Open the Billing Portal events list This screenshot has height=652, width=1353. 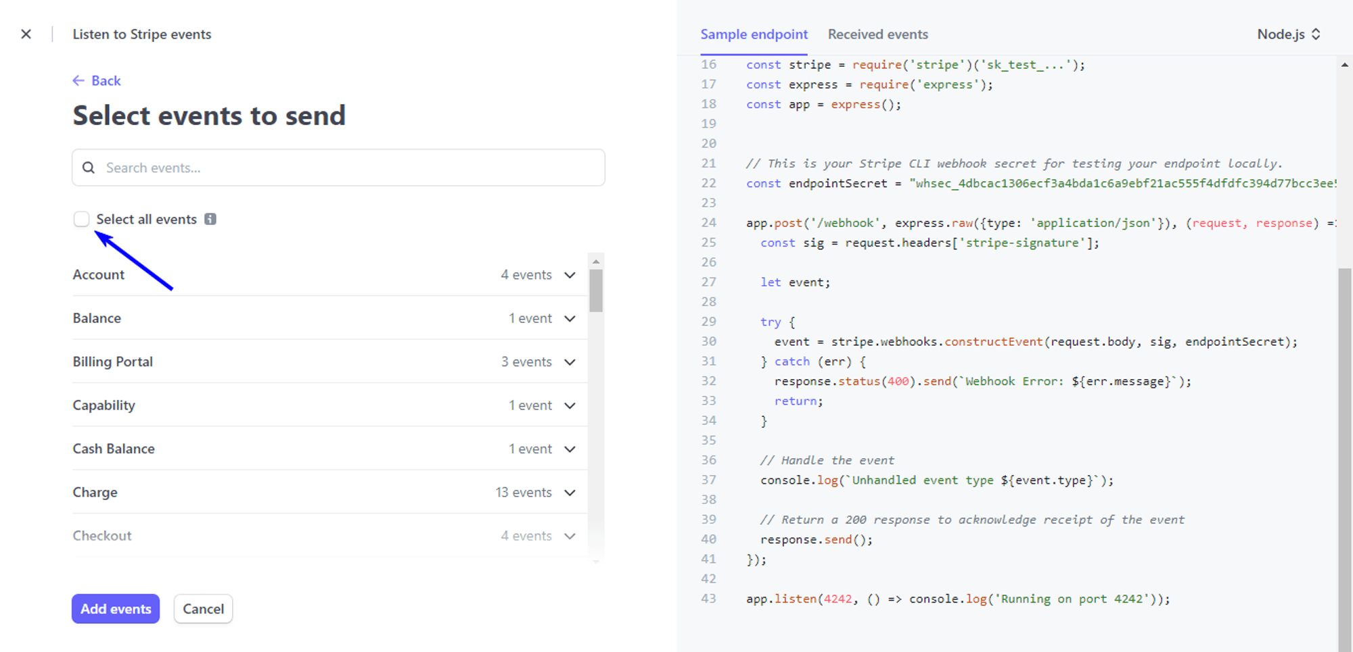pyautogui.click(x=570, y=362)
